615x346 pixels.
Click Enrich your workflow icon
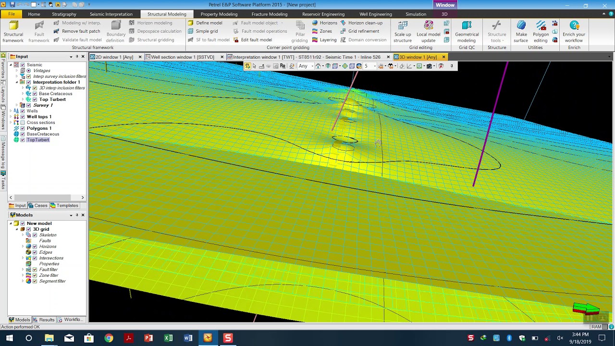tap(574, 31)
